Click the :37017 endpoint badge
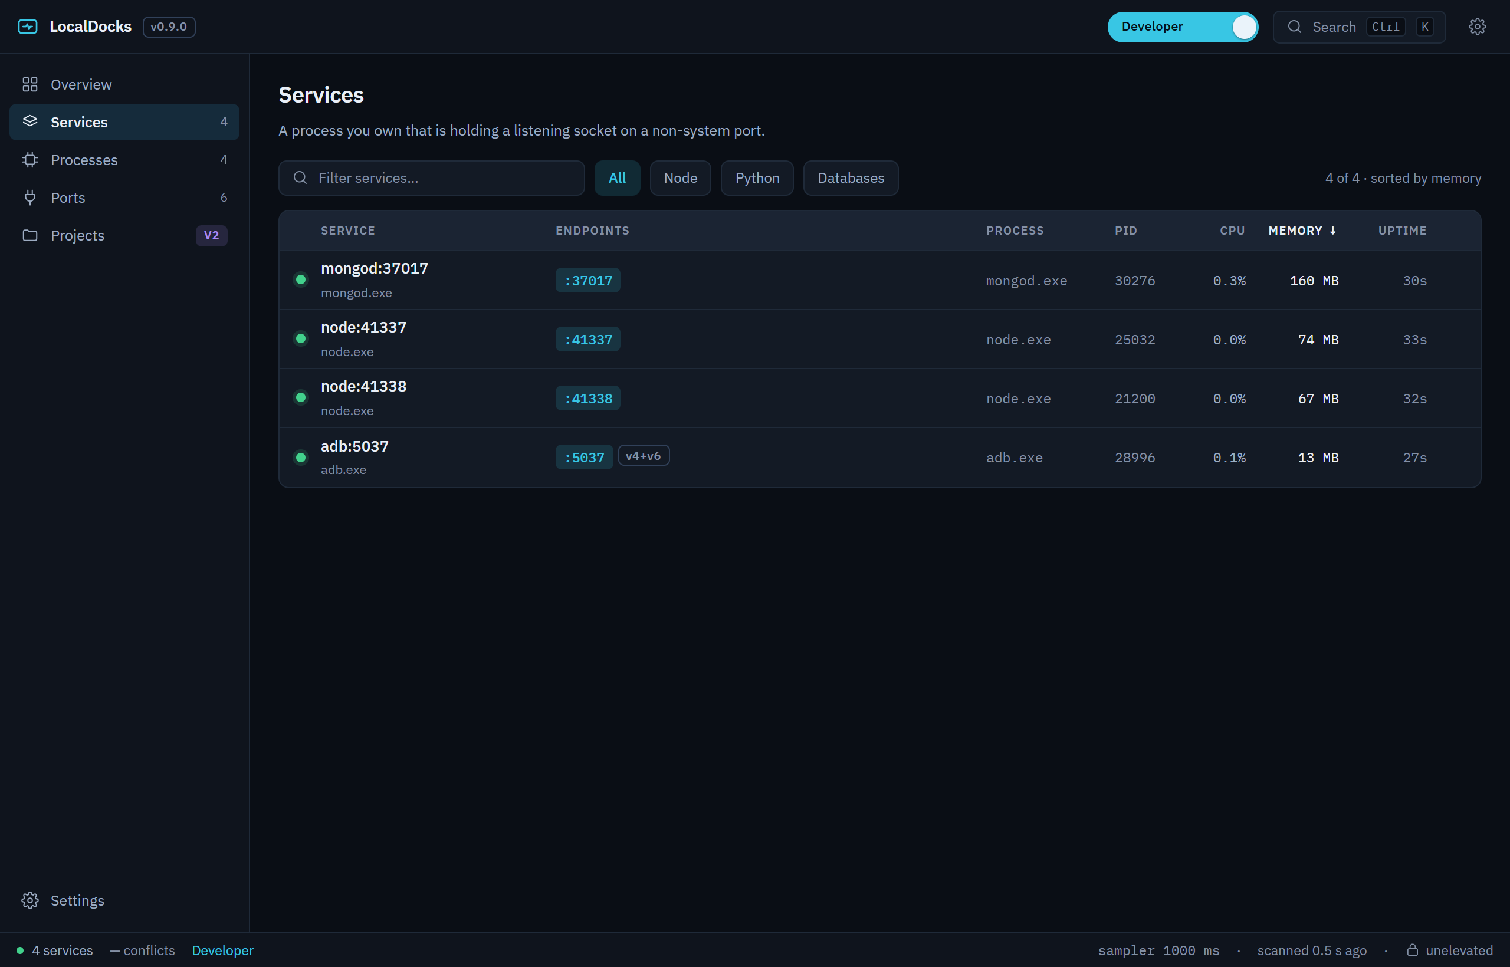Image resolution: width=1510 pixels, height=967 pixels. 587,280
